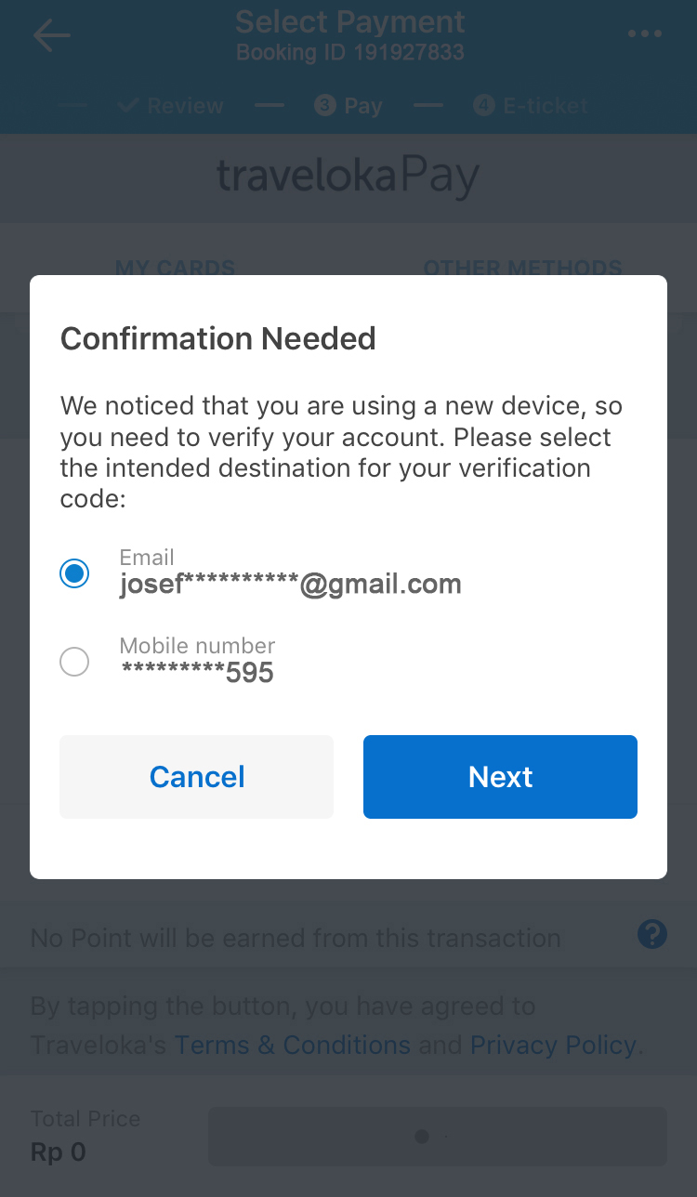
Task: Tap the Total Price Rp 0 label
Action: pos(85,1136)
